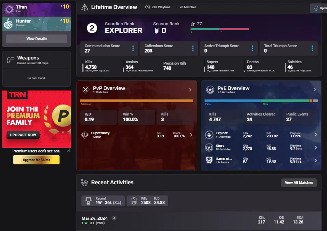The height and width of the screenshot is (231, 327).
Task: Open Commendation Score options menu
Action: 133,48
